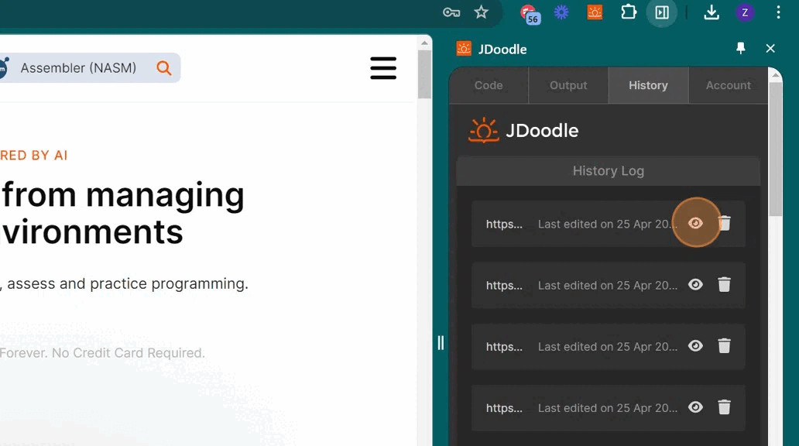This screenshot has width=799, height=446.
Task: Preview the first history entry with the eye icon
Action: (695, 223)
